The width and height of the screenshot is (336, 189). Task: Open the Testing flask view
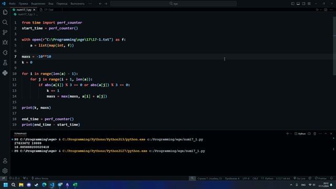tap(5, 62)
